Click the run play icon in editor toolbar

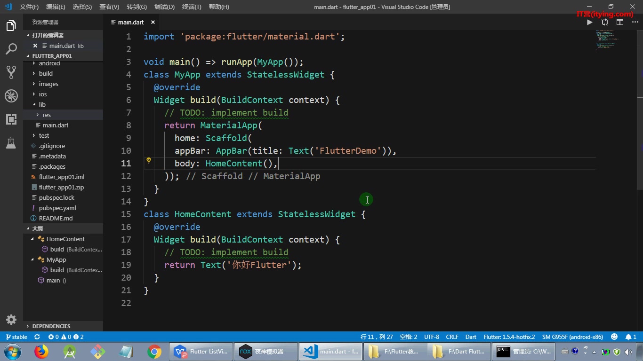pos(590,22)
